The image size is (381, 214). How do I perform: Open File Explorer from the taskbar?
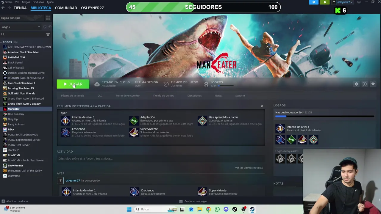tap(200, 209)
